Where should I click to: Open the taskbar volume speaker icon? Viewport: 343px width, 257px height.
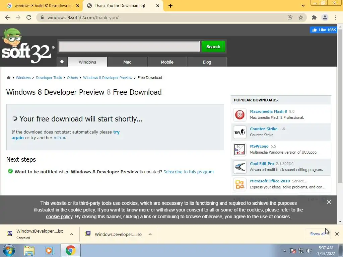(309, 251)
